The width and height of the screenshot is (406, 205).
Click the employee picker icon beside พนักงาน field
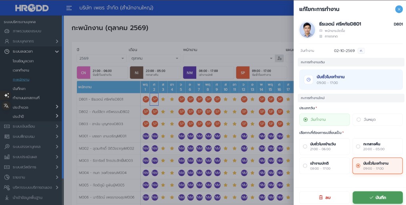tap(280, 59)
